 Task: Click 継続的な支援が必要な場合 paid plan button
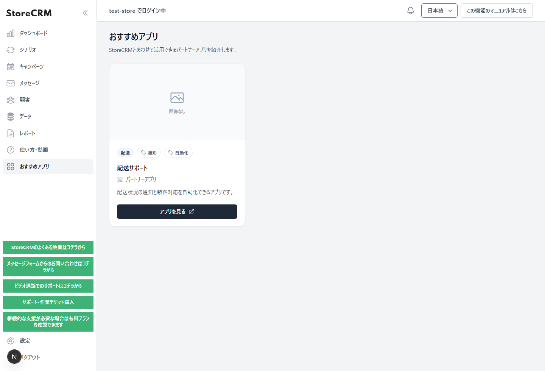pyautogui.click(x=48, y=321)
